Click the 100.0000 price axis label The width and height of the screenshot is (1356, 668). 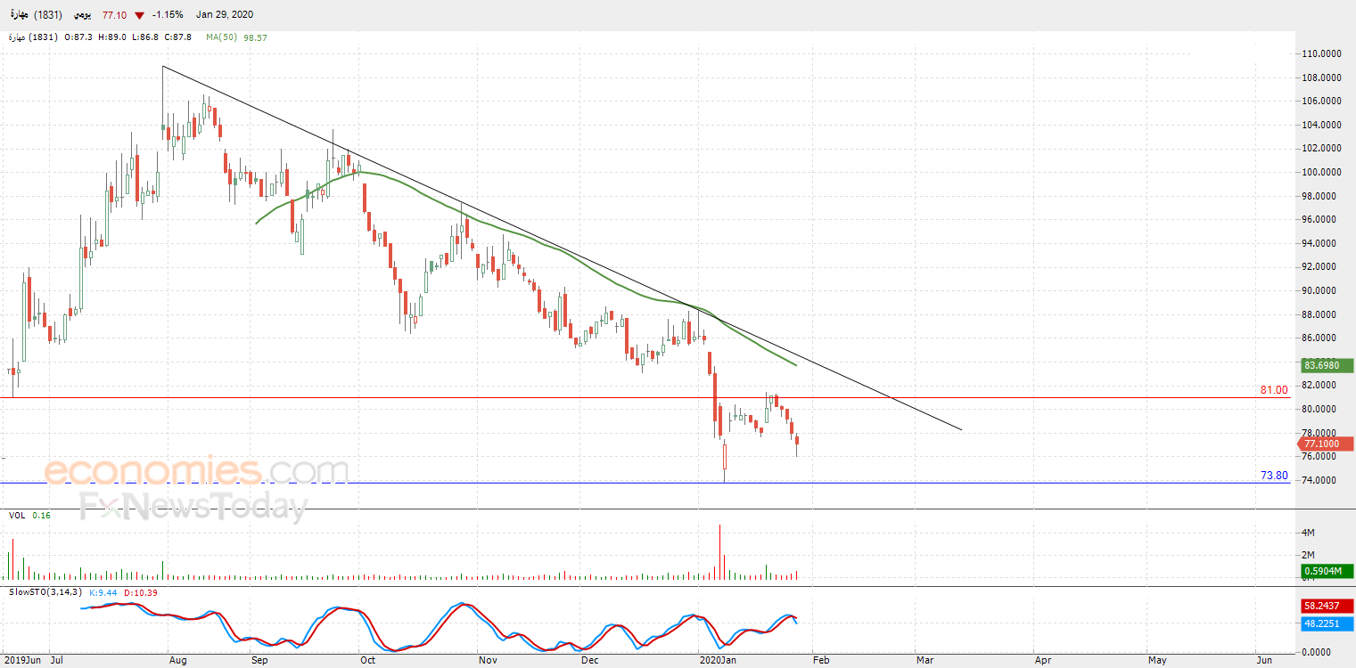(1320, 172)
